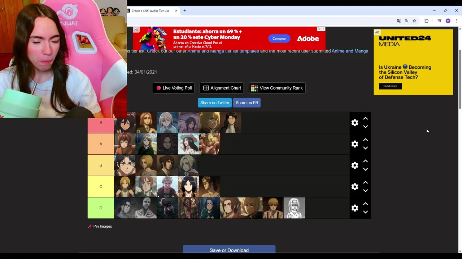Click Read more in UNITED24 ad
The image size is (462, 259).
pyautogui.click(x=390, y=86)
